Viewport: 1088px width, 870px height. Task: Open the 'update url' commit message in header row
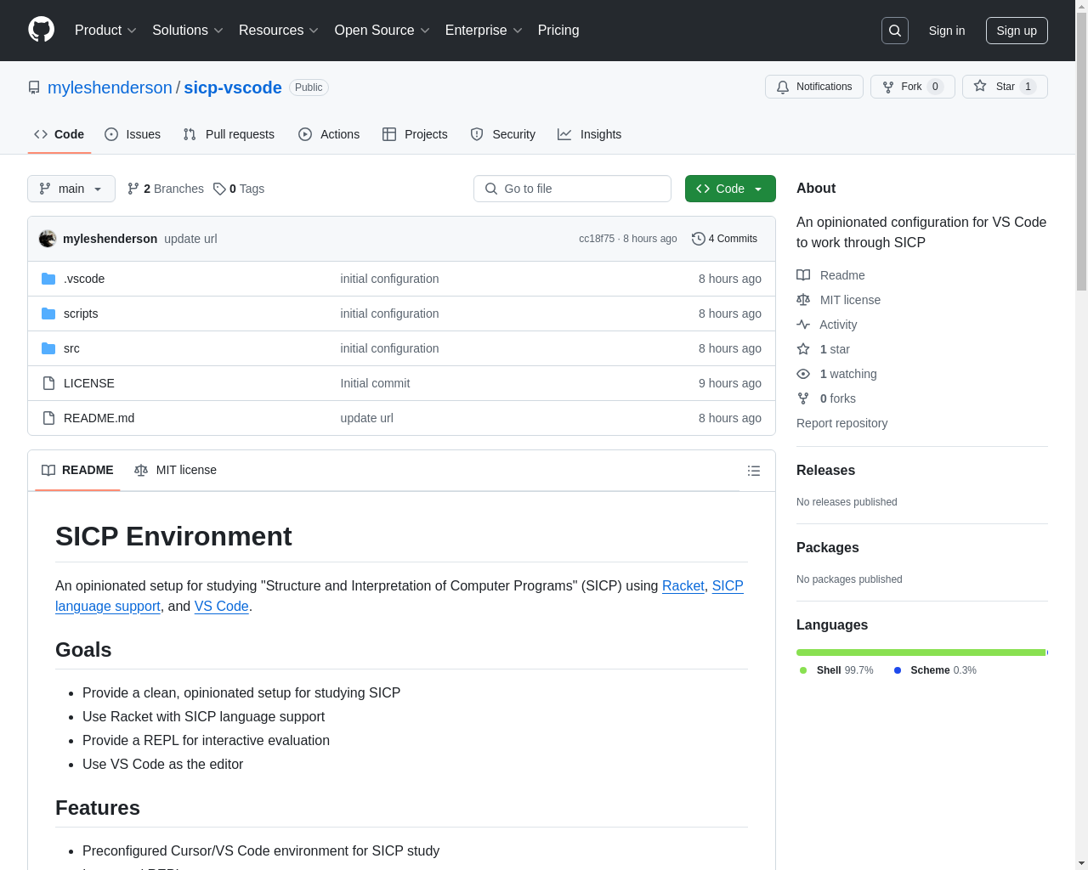(190, 239)
